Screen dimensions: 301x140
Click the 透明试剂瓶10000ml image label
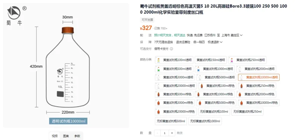point(68,121)
